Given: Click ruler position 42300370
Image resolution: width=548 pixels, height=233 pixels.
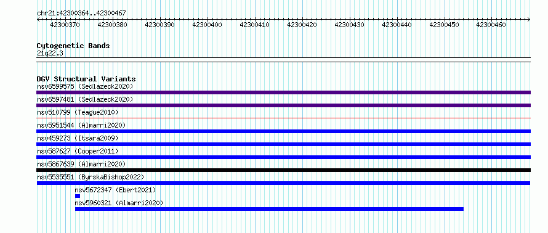Looking at the screenshot, I should 65,25.
